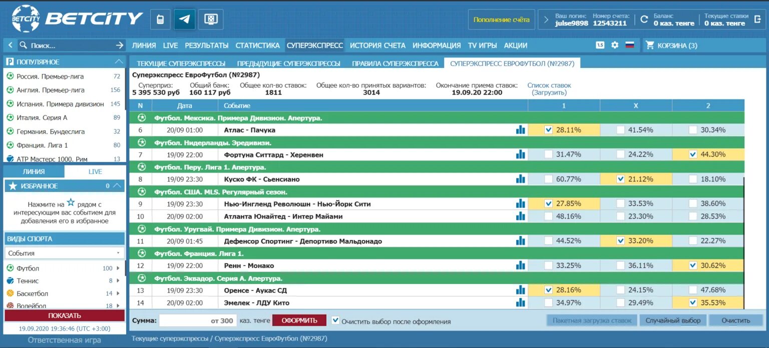Viewport: 769px width, 348px height.
Task: Switch to ПРАВИЛА СУПЕРЭКСПРЕССА tab
Action: tap(395, 63)
